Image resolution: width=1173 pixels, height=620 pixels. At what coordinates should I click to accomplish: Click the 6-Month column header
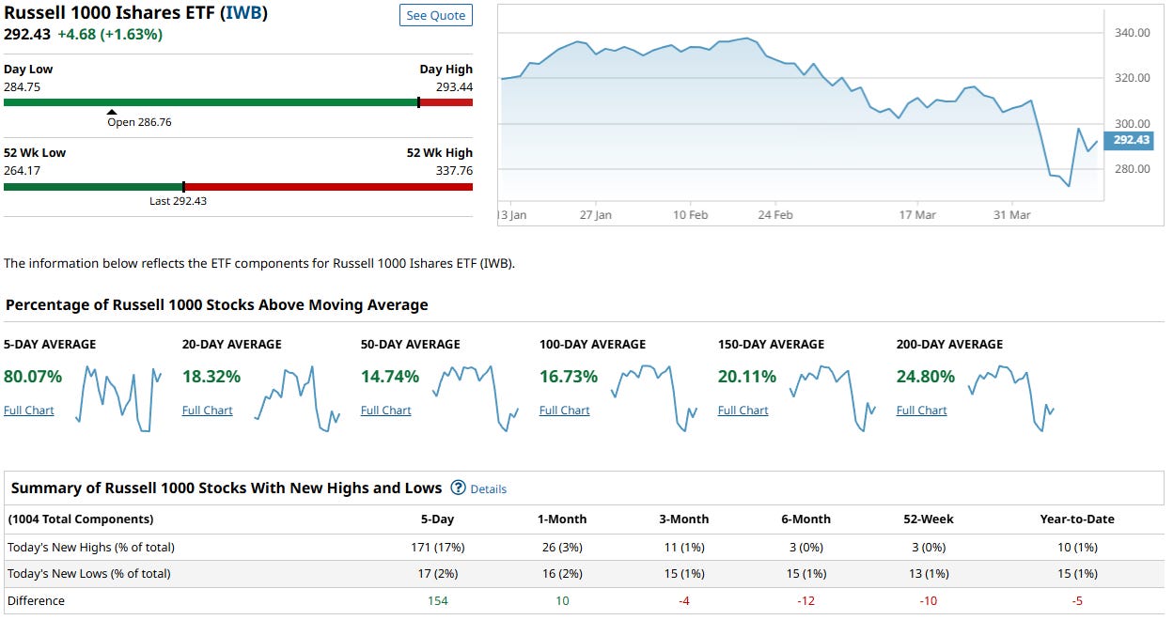pos(805,519)
